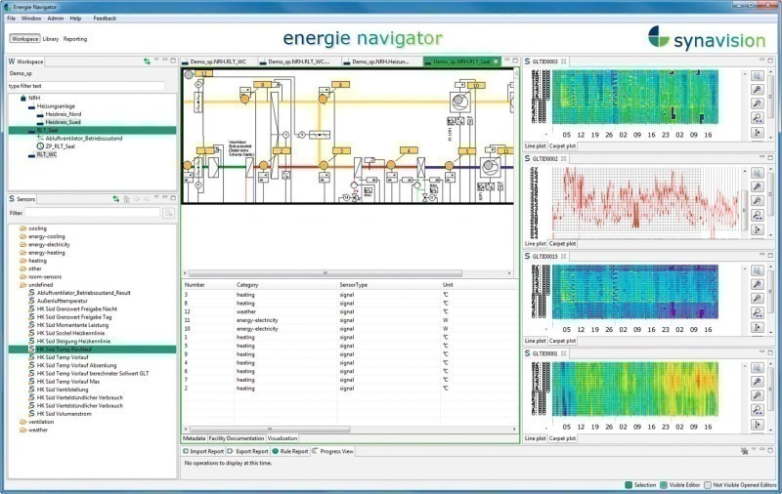Switch to the Library perspective
Image resolution: width=782 pixels, height=494 pixels.
click(x=51, y=39)
